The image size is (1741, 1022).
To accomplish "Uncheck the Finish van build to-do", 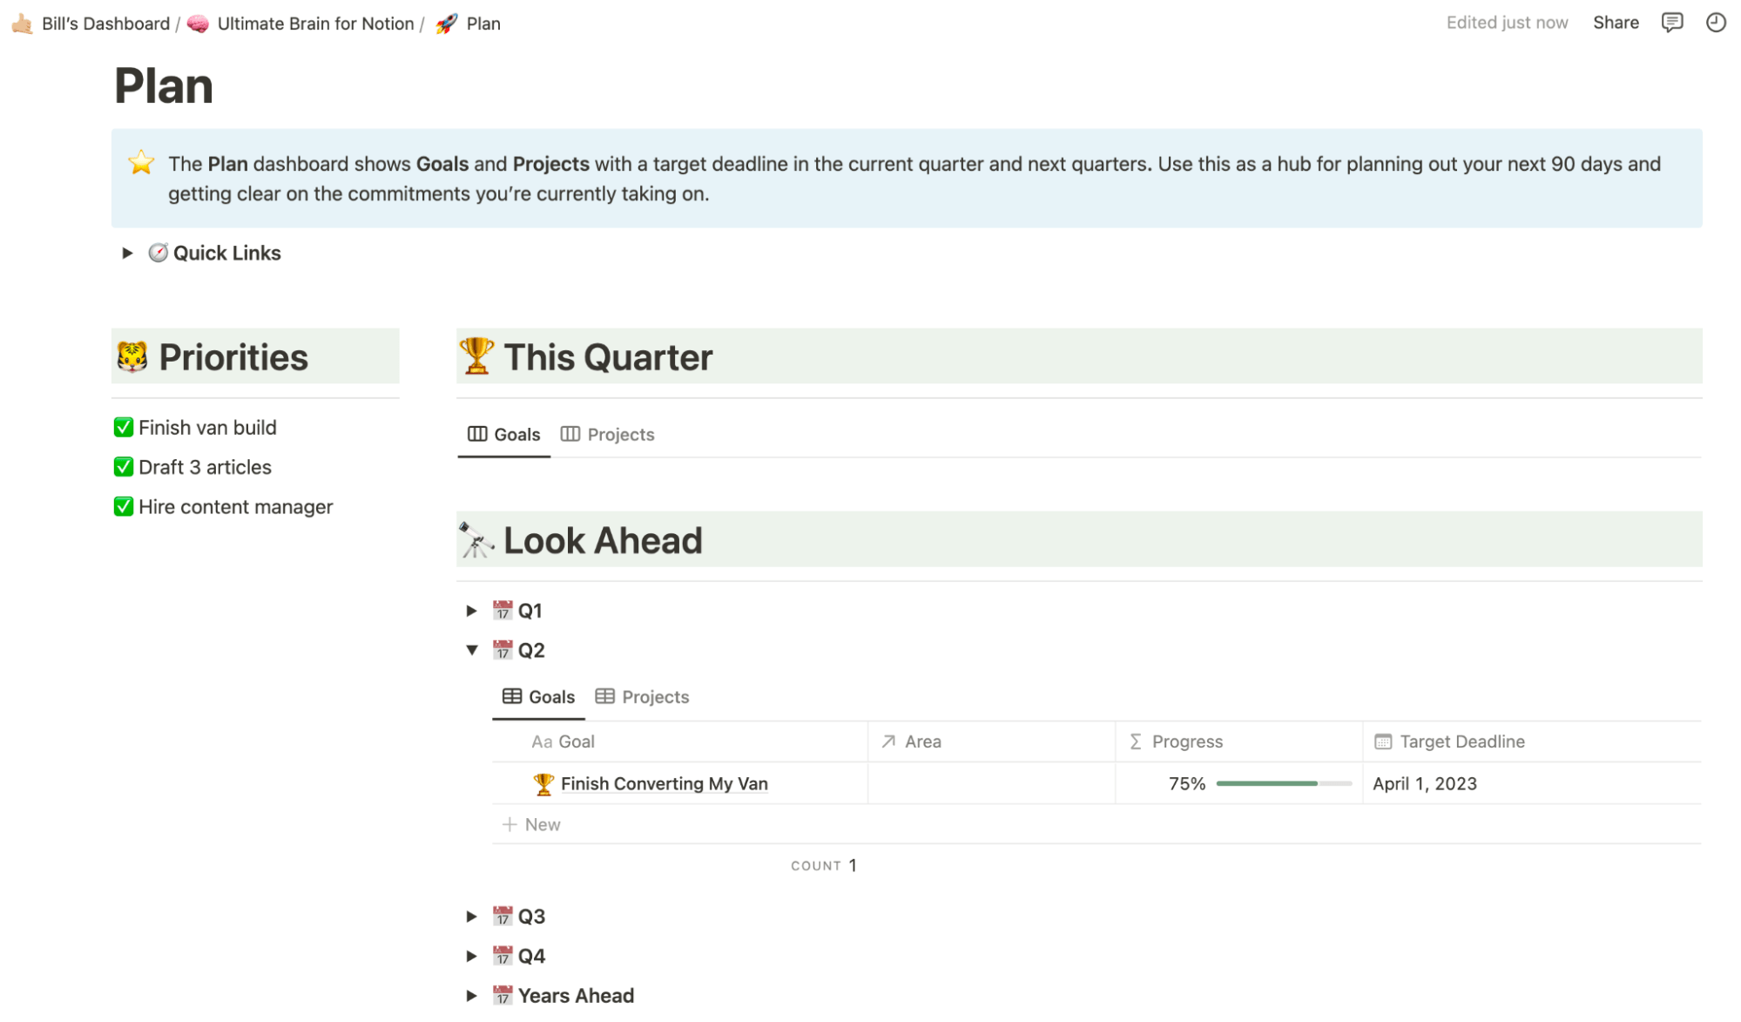I will coord(123,427).
